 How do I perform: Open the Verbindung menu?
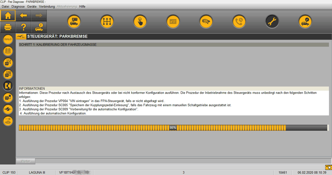pyautogui.click(x=47, y=6)
